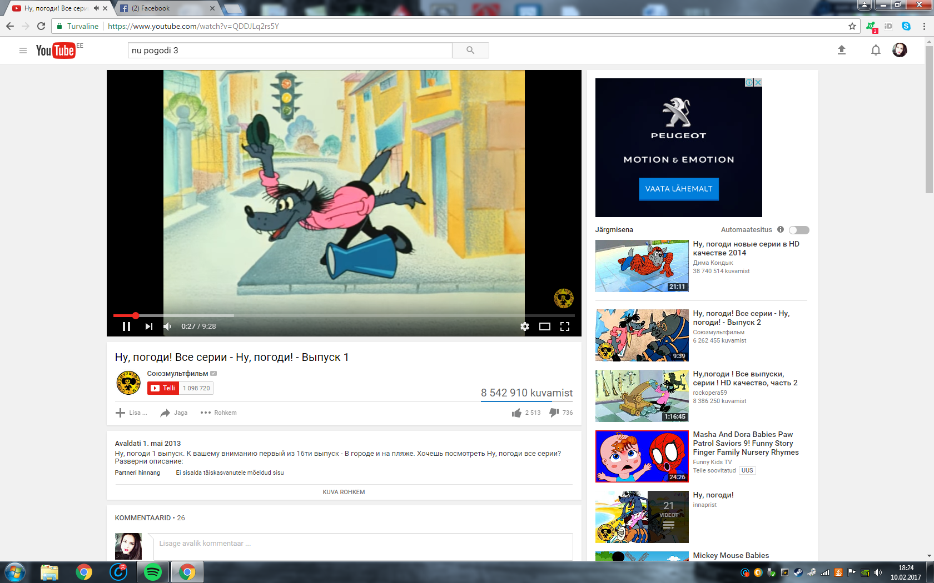Open a new browser tab
Viewport: 934px width, 583px height.
[x=233, y=9]
